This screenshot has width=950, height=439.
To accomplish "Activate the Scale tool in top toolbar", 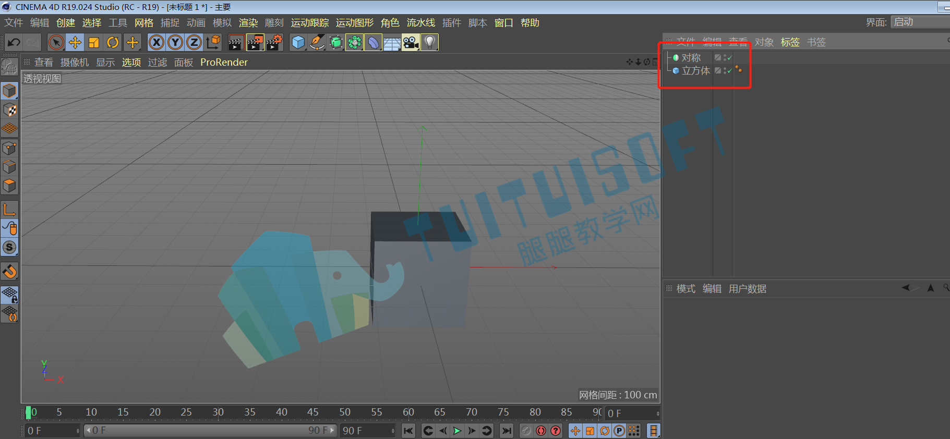I will [94, 42].
